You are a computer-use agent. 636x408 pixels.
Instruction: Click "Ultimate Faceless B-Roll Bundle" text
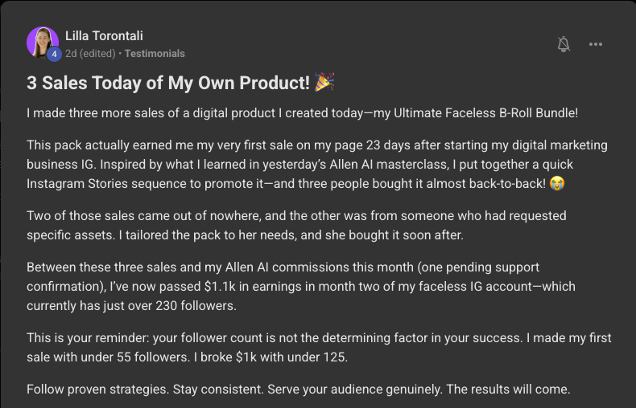click(x=485, y=113)
